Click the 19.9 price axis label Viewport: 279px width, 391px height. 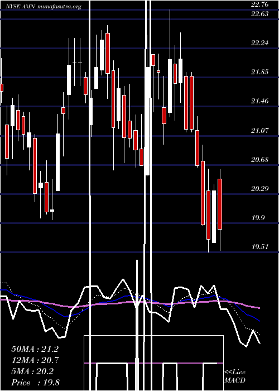258,218
